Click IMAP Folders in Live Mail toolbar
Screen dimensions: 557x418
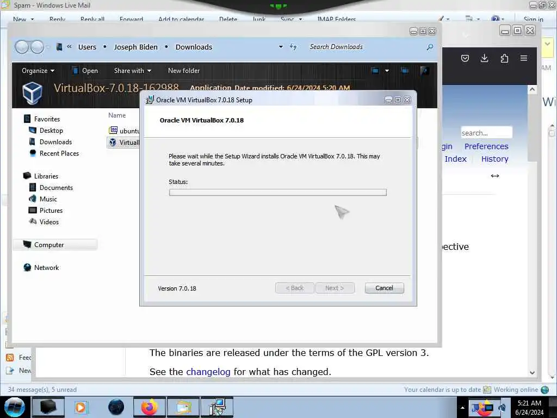(336, 19)
